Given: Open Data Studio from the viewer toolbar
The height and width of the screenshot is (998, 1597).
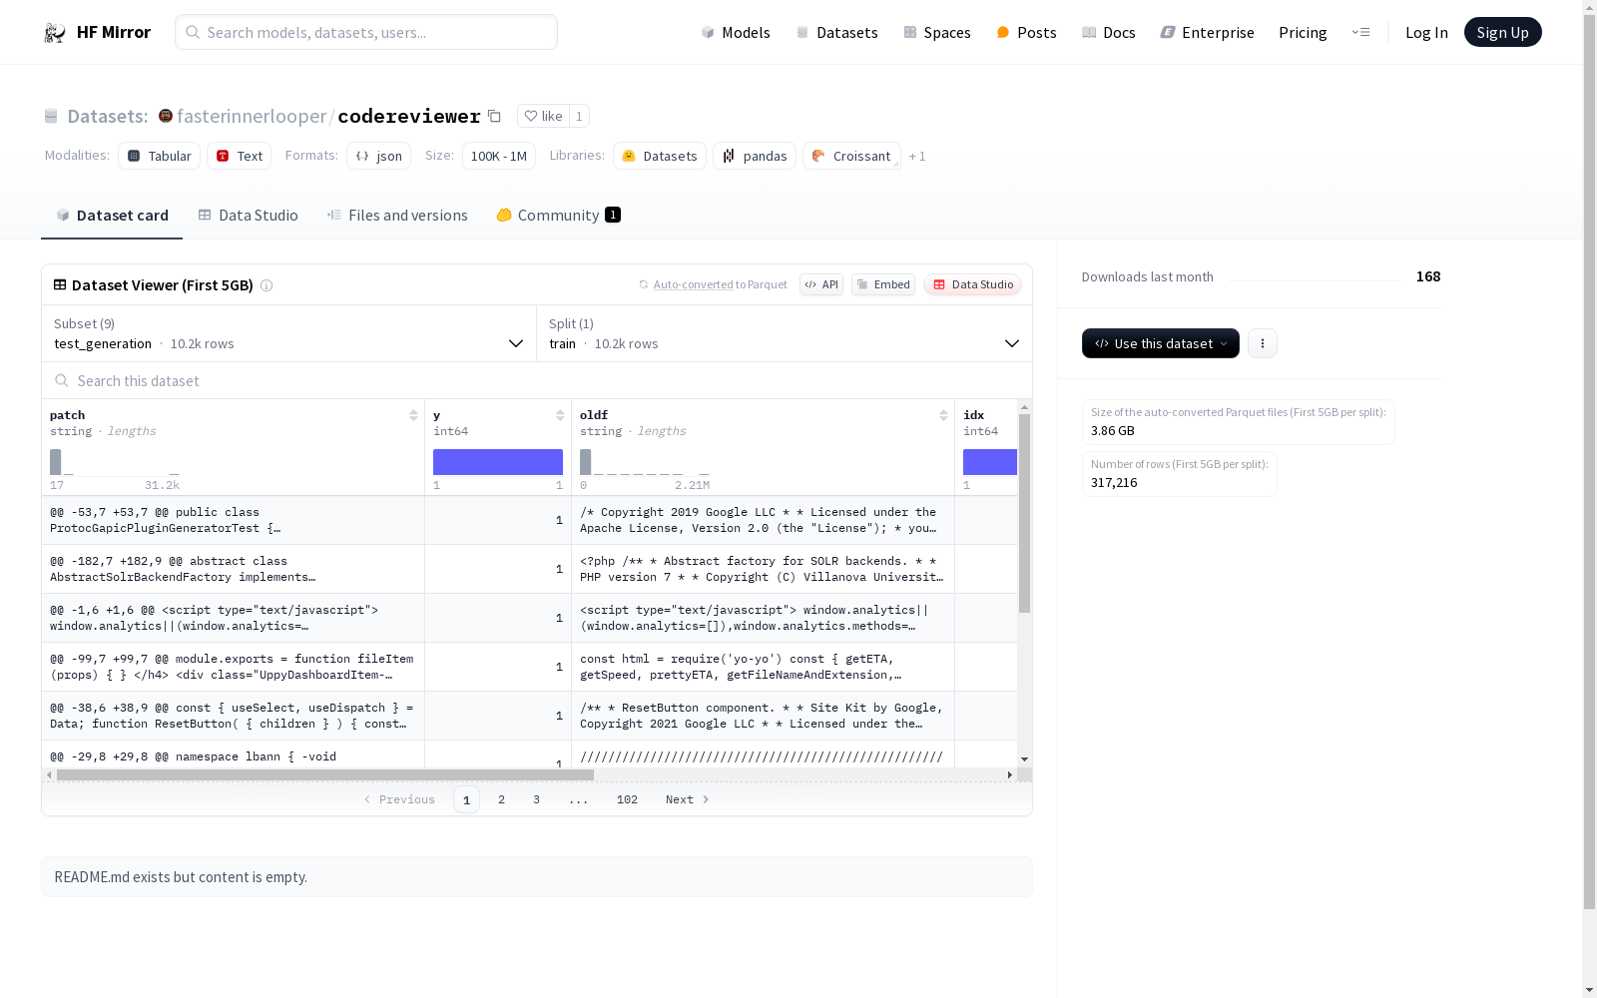Looking at the screenshot, I should [x=972, y=284].
